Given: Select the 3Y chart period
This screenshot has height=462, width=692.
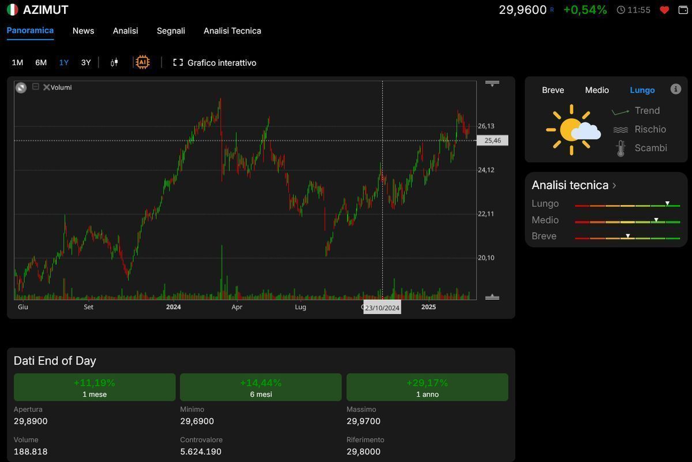Looking at the screenshot, I should click(86, 62).
